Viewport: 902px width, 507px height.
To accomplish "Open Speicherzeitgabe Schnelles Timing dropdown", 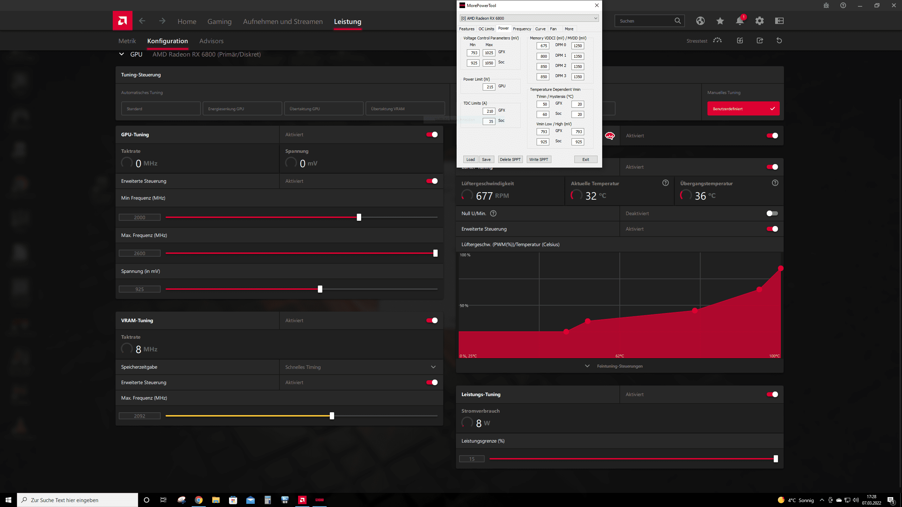I will [x=361, y=367].
